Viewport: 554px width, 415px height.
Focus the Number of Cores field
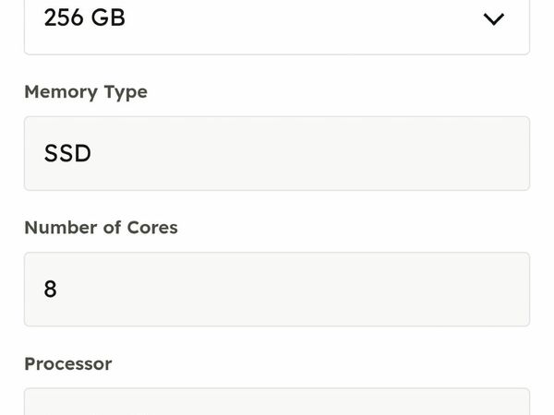277,289
